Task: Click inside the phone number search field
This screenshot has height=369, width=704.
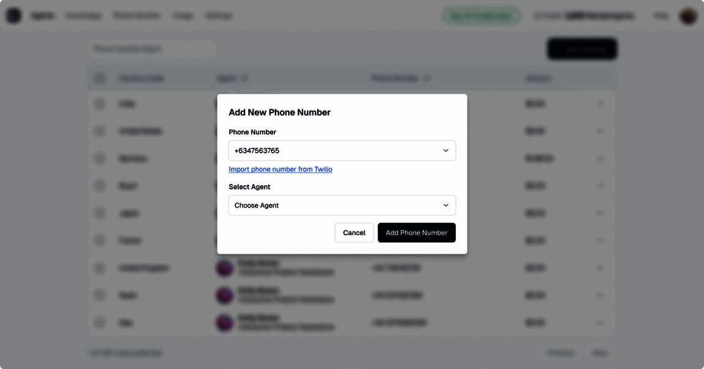Action: pyautogui.click(x=153, y=49)
